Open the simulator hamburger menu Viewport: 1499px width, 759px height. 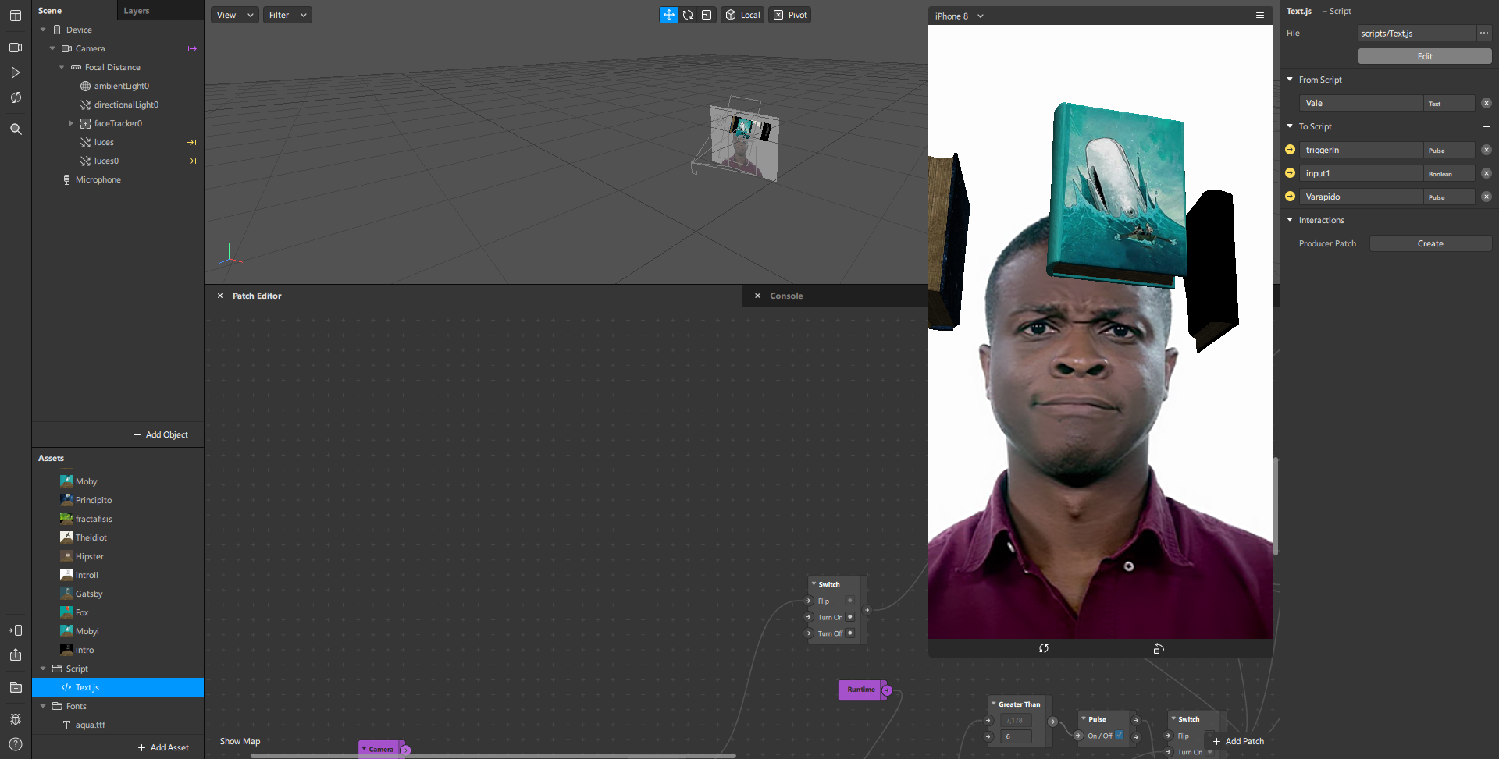pyautogui.click(x=1259, y=16)
